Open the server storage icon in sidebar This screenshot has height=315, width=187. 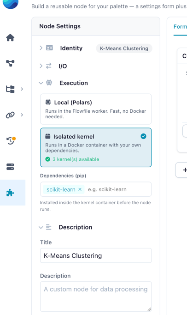pos(10,167)
